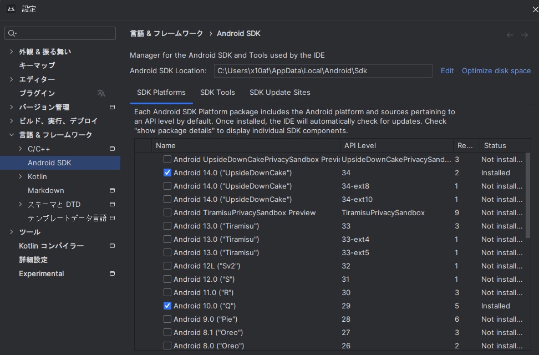Click the settings icon beside C/C++
Viewport: 539px width, 355px height.
click(x=112, y=149)
